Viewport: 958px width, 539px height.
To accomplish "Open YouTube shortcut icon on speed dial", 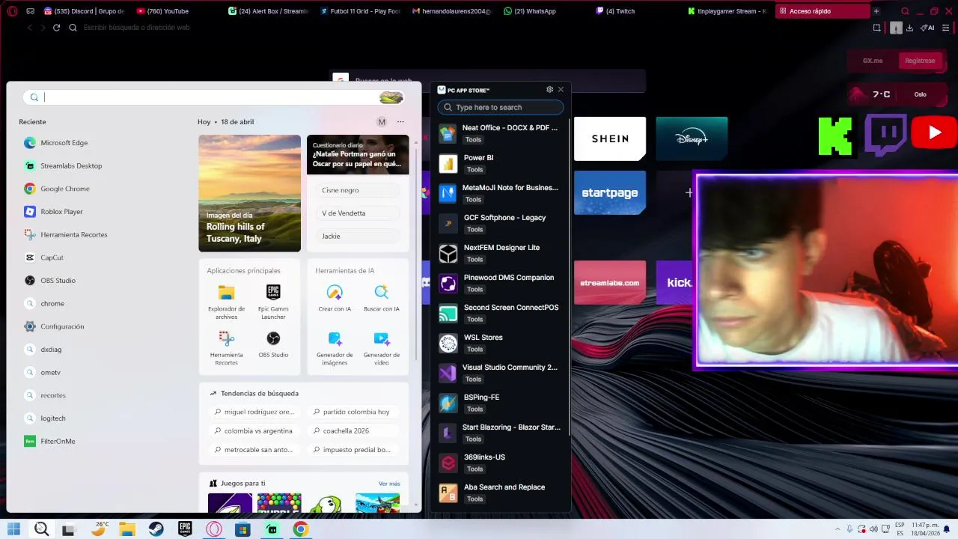I will (x=935, y=133).
